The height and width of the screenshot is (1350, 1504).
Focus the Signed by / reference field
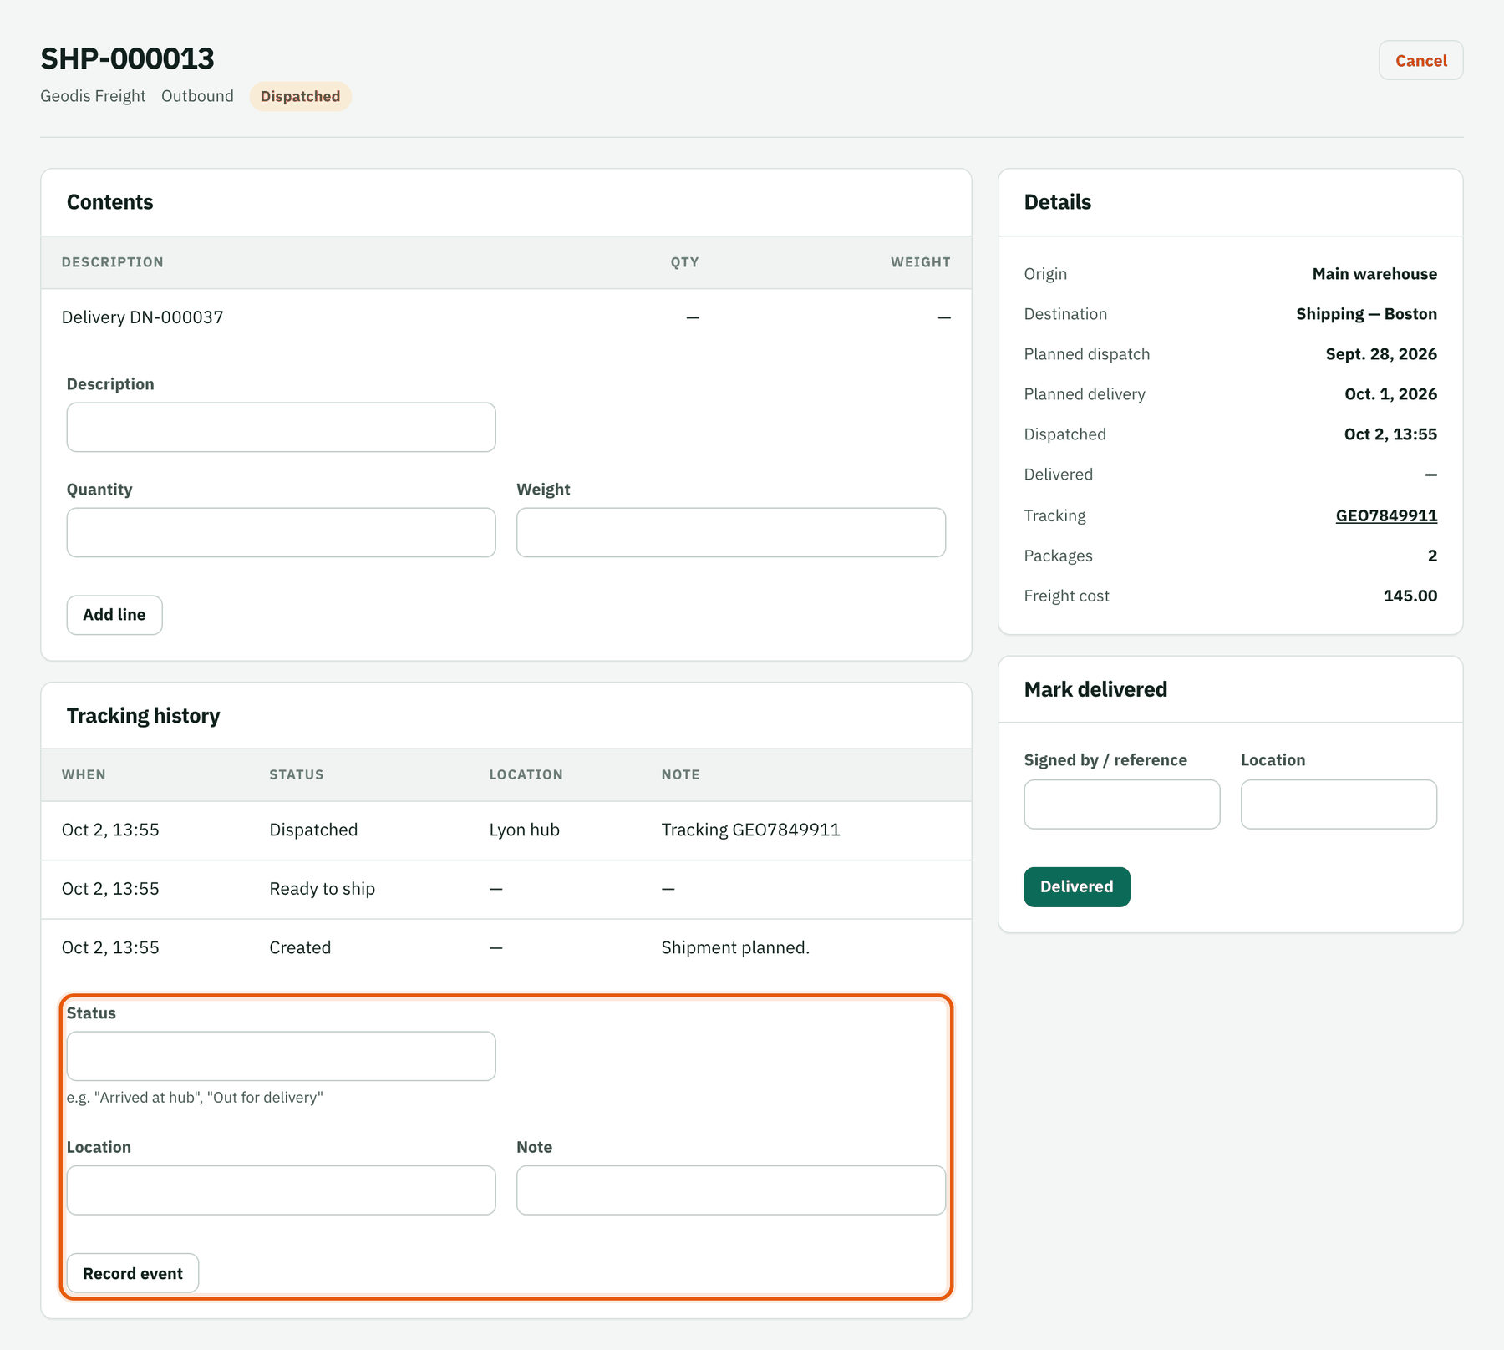[1121, 804]
